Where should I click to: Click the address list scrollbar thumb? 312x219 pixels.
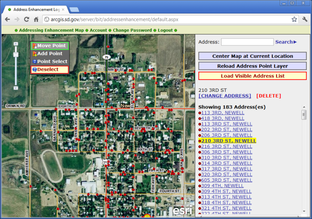coord(304,115)
